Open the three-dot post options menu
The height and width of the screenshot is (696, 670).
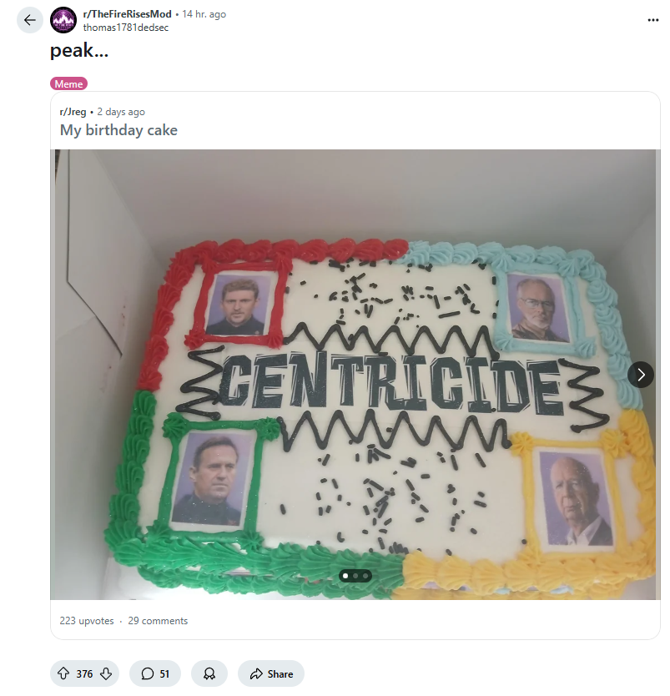pyautogui.click(x=652, y=20)
